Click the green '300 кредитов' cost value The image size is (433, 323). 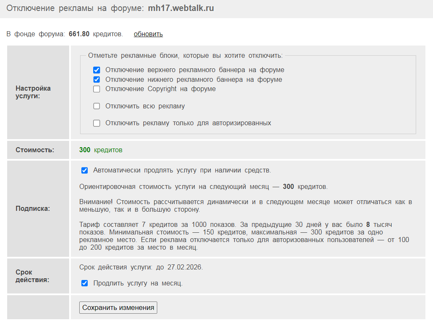pos(101,150)
